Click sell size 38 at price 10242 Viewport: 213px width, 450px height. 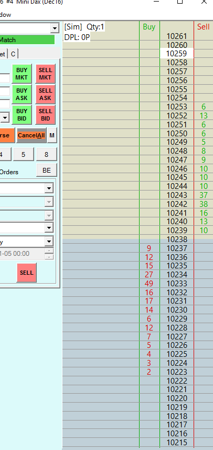[204, 204]
